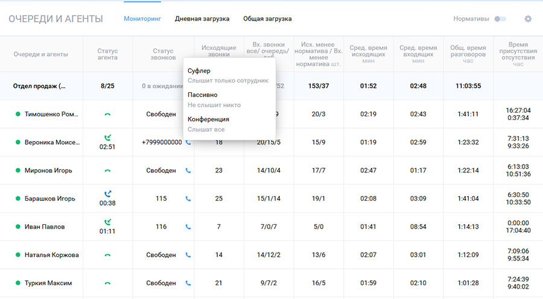Click extension 116 in Иван Павлов row

pyautogui.click(x=161, y=227)
